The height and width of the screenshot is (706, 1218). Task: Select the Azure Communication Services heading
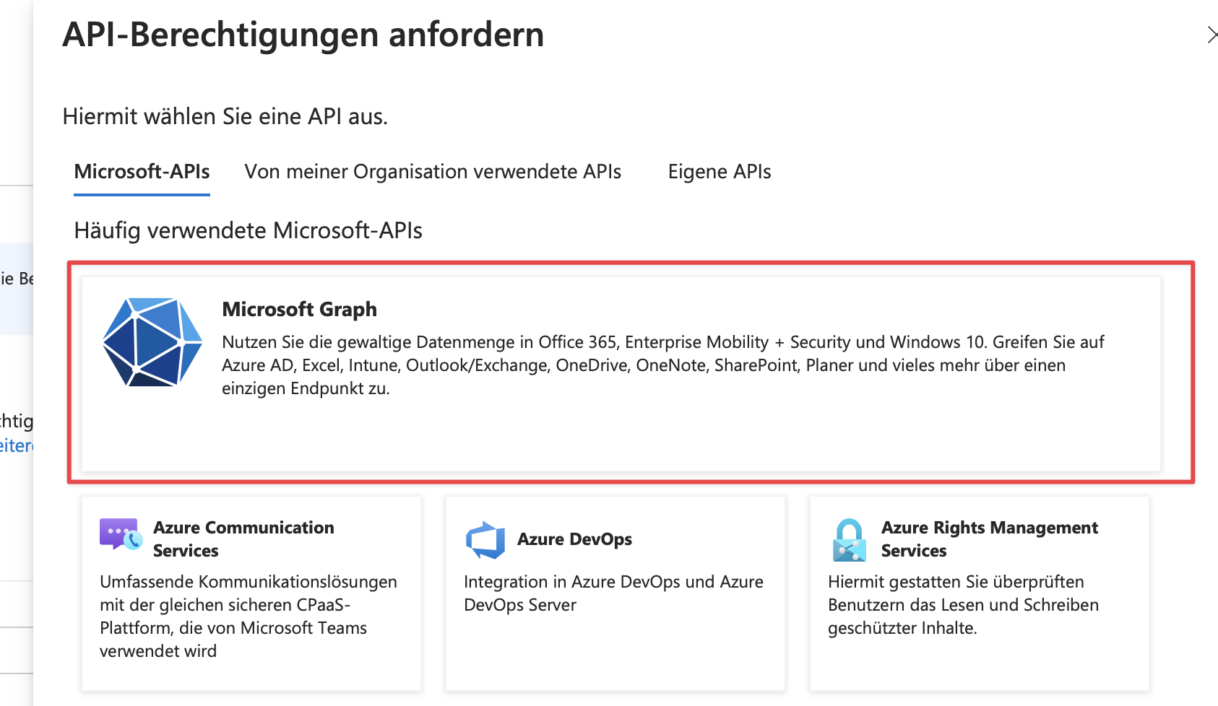[243, 539]
